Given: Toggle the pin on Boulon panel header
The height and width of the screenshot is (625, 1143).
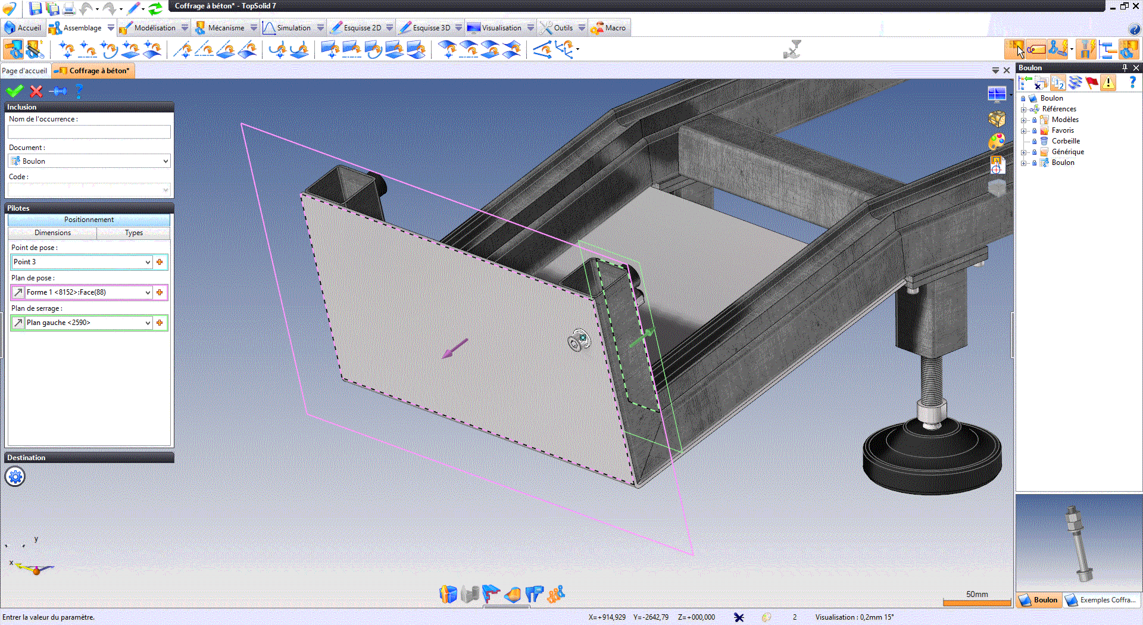Looking at the screenshot, I should coord(1125,68).
